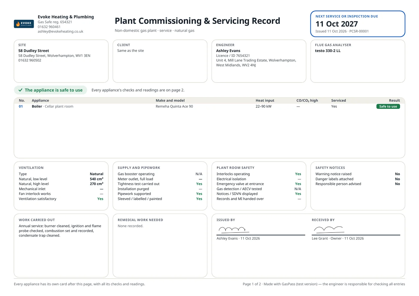
Task: Click high level ventilation value '270 cm²'
Action: (x=96, y=184)
